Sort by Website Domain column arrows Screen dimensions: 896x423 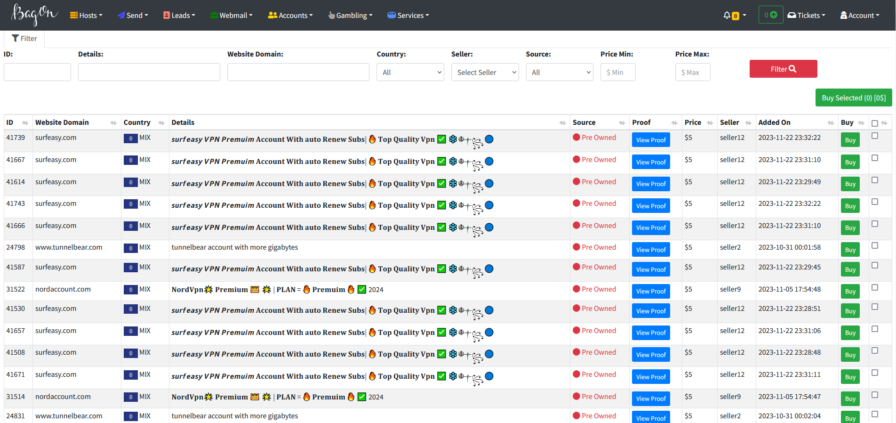pyautogui.click(x=113, y=123)
